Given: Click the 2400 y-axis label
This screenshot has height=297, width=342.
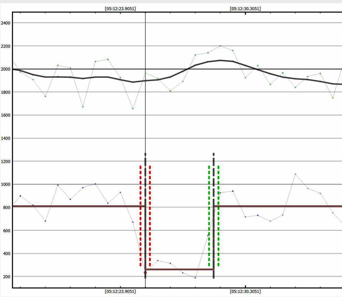Looking at the screenshot, I should pos(6,23).
